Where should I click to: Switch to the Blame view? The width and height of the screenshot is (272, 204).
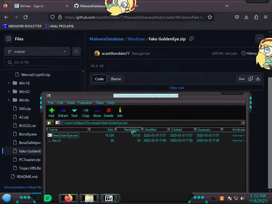point(116,79)
